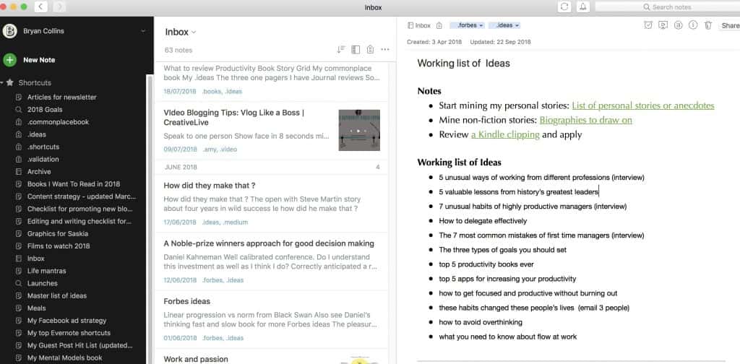This screenshot has width=740, height=364.
Task: Set a reminder with the alarm clock icon
Action: click(648, 25)
